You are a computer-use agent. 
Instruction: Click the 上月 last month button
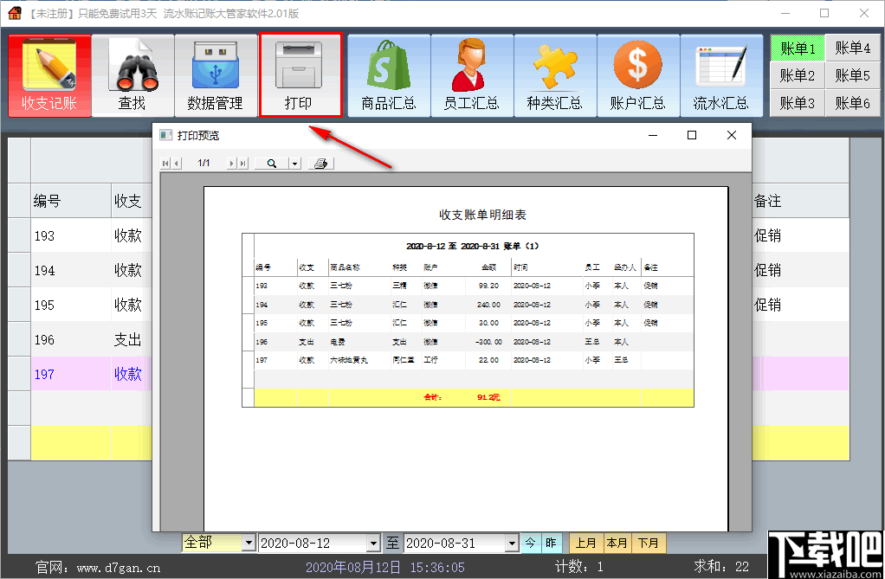pyautogui.click(x=586, y=543)
